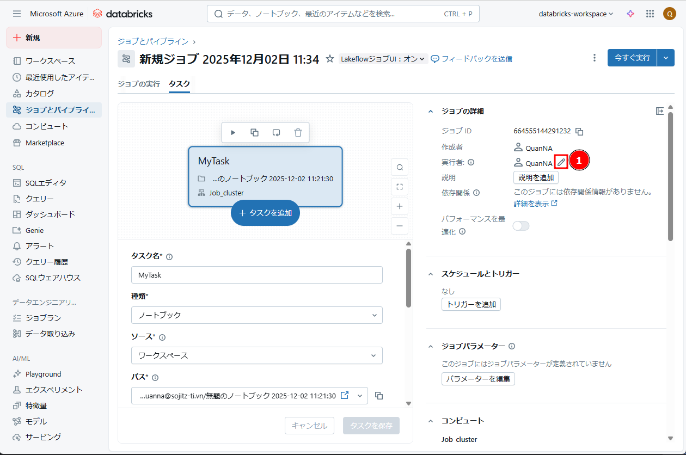Switch to the ジョブの実行 tab
Viewport: 686px width, 455px height.
(x=139, y=84)
